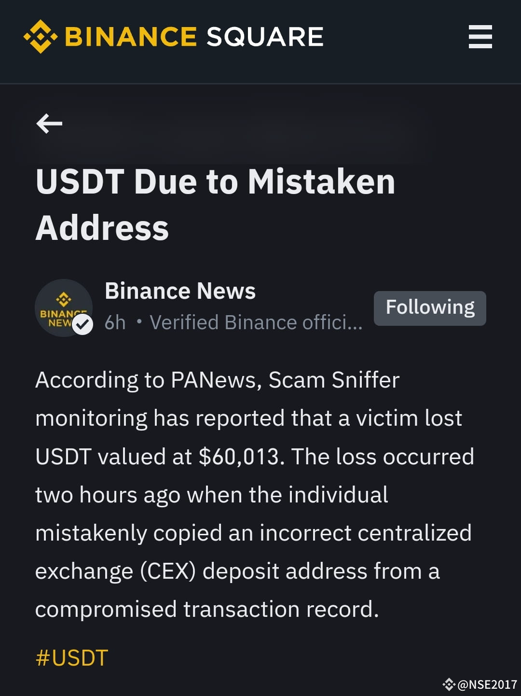Click the Binance News profile avatar

[x=64, y=307]
